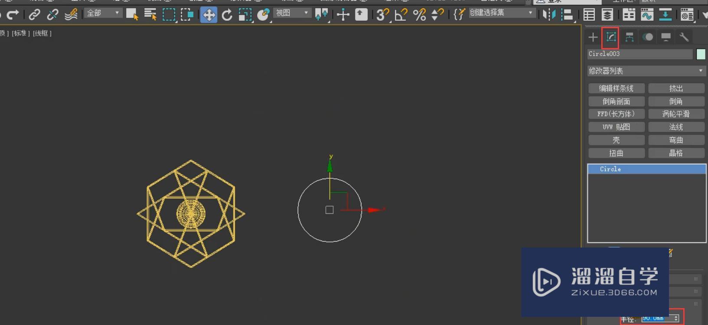708x325 pixels.
Task: Click the 标准 viewport shading label
Action: coord(21,33)
